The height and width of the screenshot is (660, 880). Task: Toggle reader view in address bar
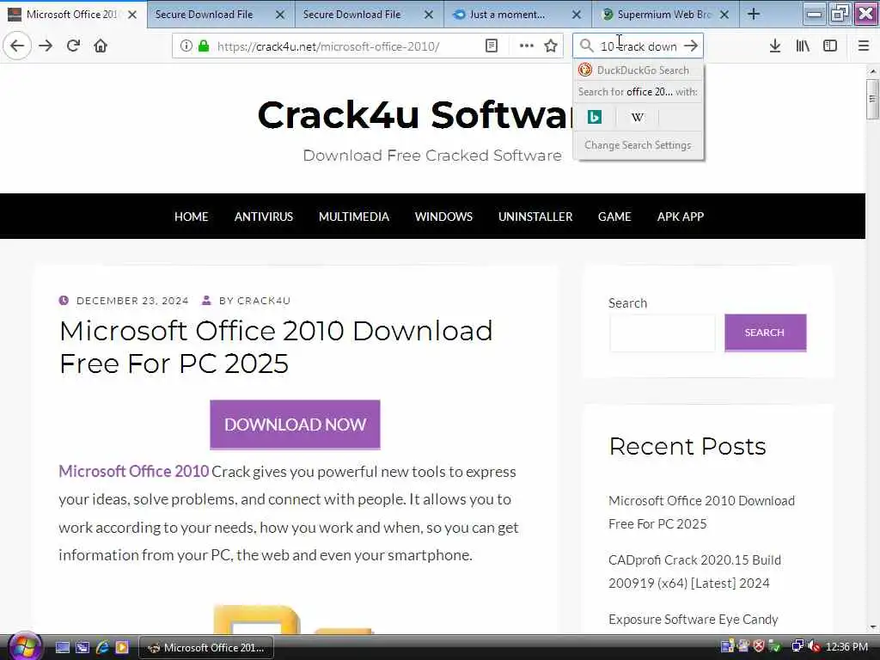[x=491, y=46]
